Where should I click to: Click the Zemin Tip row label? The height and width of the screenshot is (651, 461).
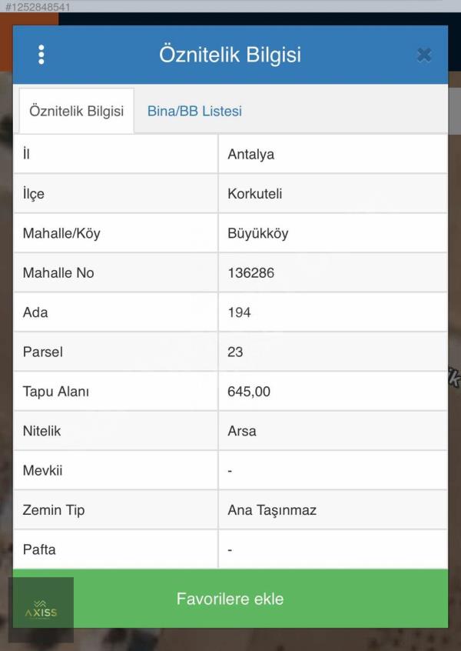[x=54, y=510]
